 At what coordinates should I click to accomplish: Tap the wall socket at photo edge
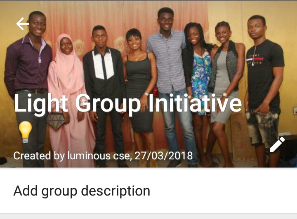pos(295,111)
